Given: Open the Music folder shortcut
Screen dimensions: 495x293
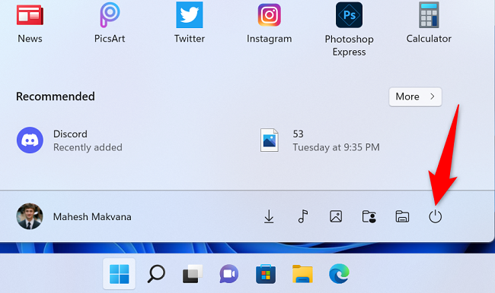Looking at the screenshot, I should 303,216.
